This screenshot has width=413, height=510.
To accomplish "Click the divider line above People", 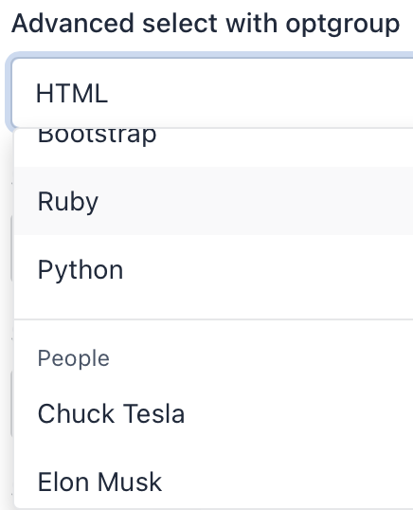I will click(214, 319).
